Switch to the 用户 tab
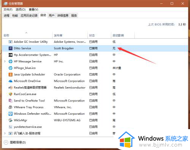 [x=52, y=16]
